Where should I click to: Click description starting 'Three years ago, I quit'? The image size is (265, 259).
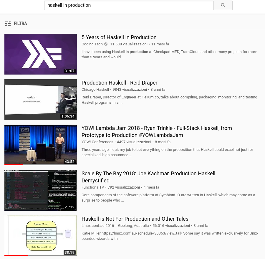pos(167,152)
